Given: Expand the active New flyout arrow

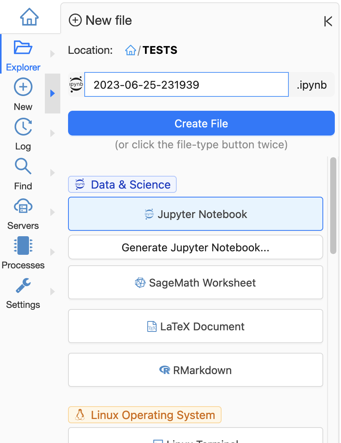Looking at the screenshot, I should click(x=53, y=93).
